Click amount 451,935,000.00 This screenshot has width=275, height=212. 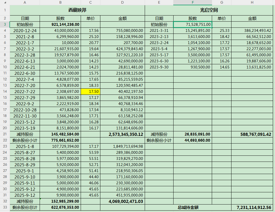pyautogui.click(x=123, y=195)
